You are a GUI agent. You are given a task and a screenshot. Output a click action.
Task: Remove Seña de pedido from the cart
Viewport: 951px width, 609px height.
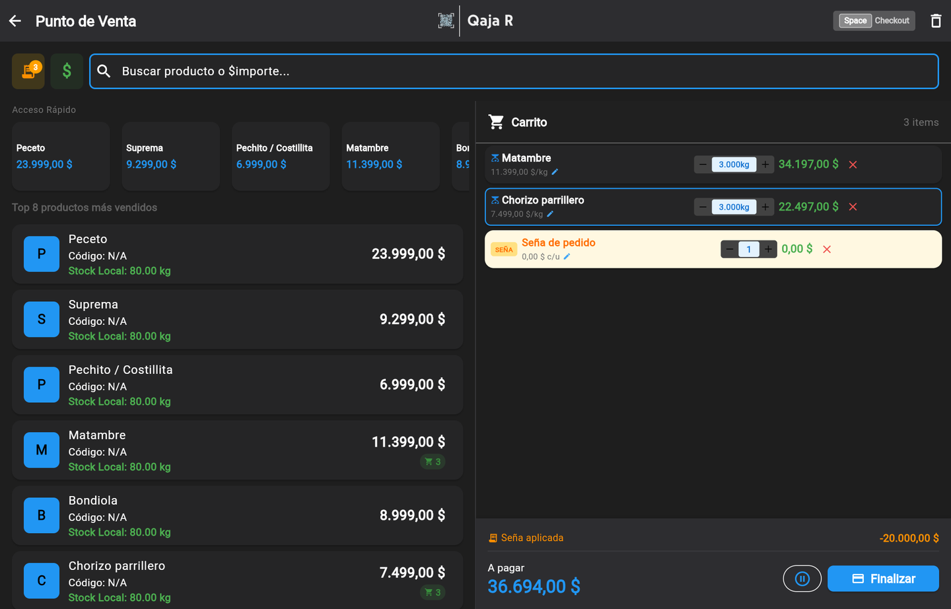point(827,249)
